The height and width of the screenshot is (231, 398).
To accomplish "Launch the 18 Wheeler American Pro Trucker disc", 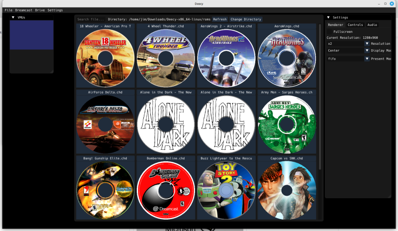I will click(x=105, y=58).
